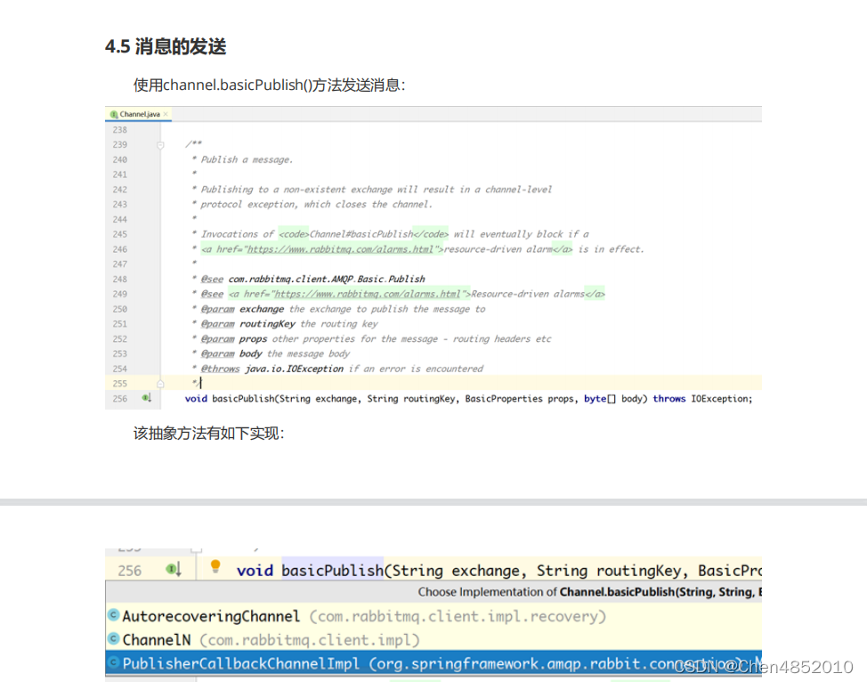Click the "@param props" Javadoc tag

click(x=234, y=339)
